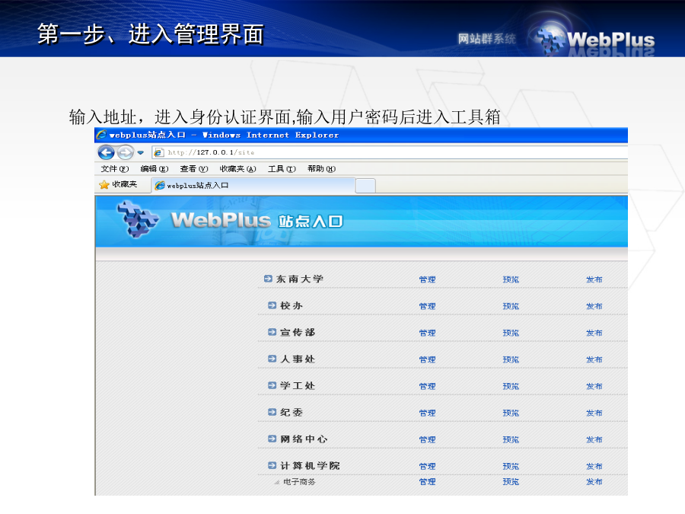
Task: Click the arrow icon beside 网络中心
Action: (x=272, y=439)
